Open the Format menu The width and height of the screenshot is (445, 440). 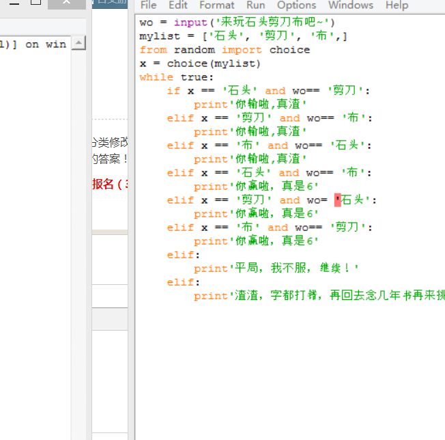(x=216, y=5)
